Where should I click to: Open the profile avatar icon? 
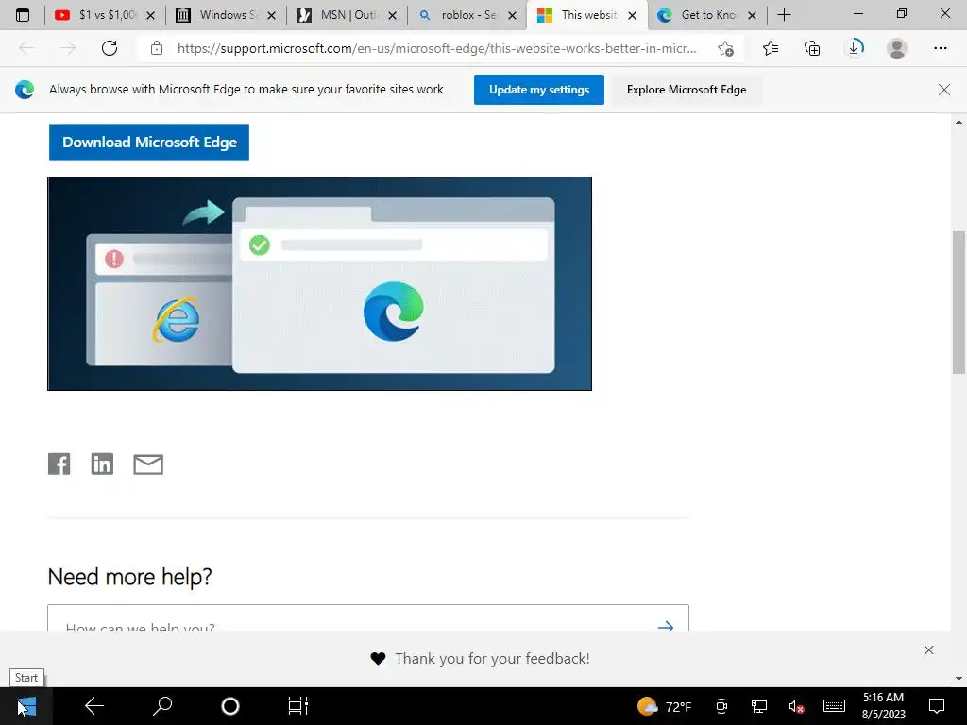click(897, 48)
